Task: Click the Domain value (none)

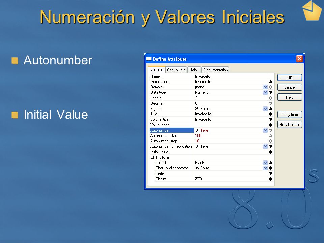Action: pos(200,87)
